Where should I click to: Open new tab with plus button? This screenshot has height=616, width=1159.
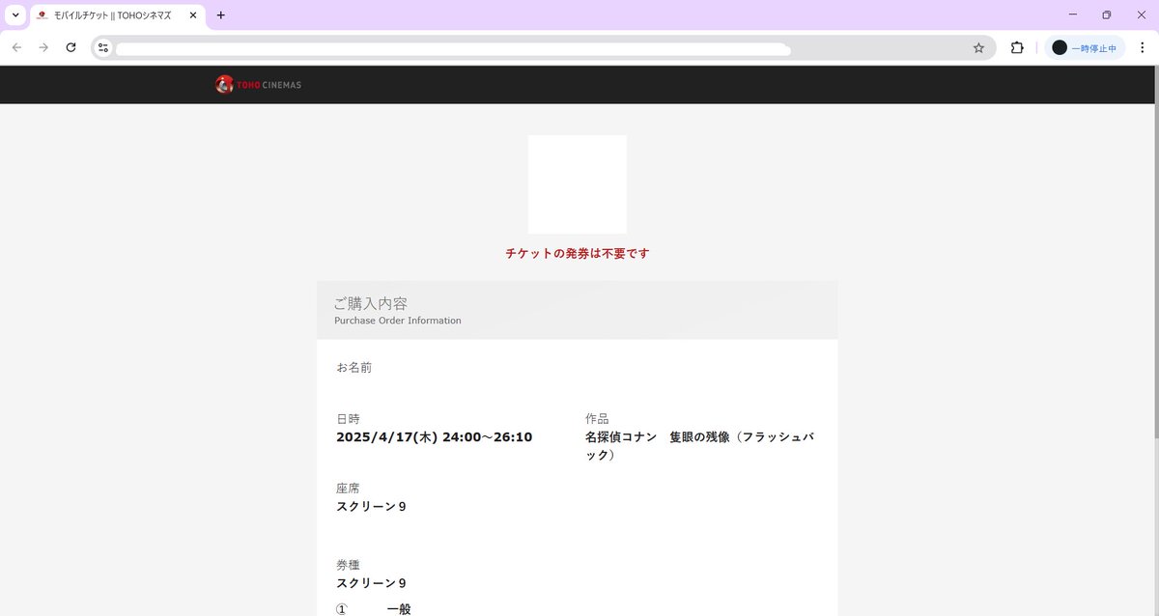(x=221, y=15)
